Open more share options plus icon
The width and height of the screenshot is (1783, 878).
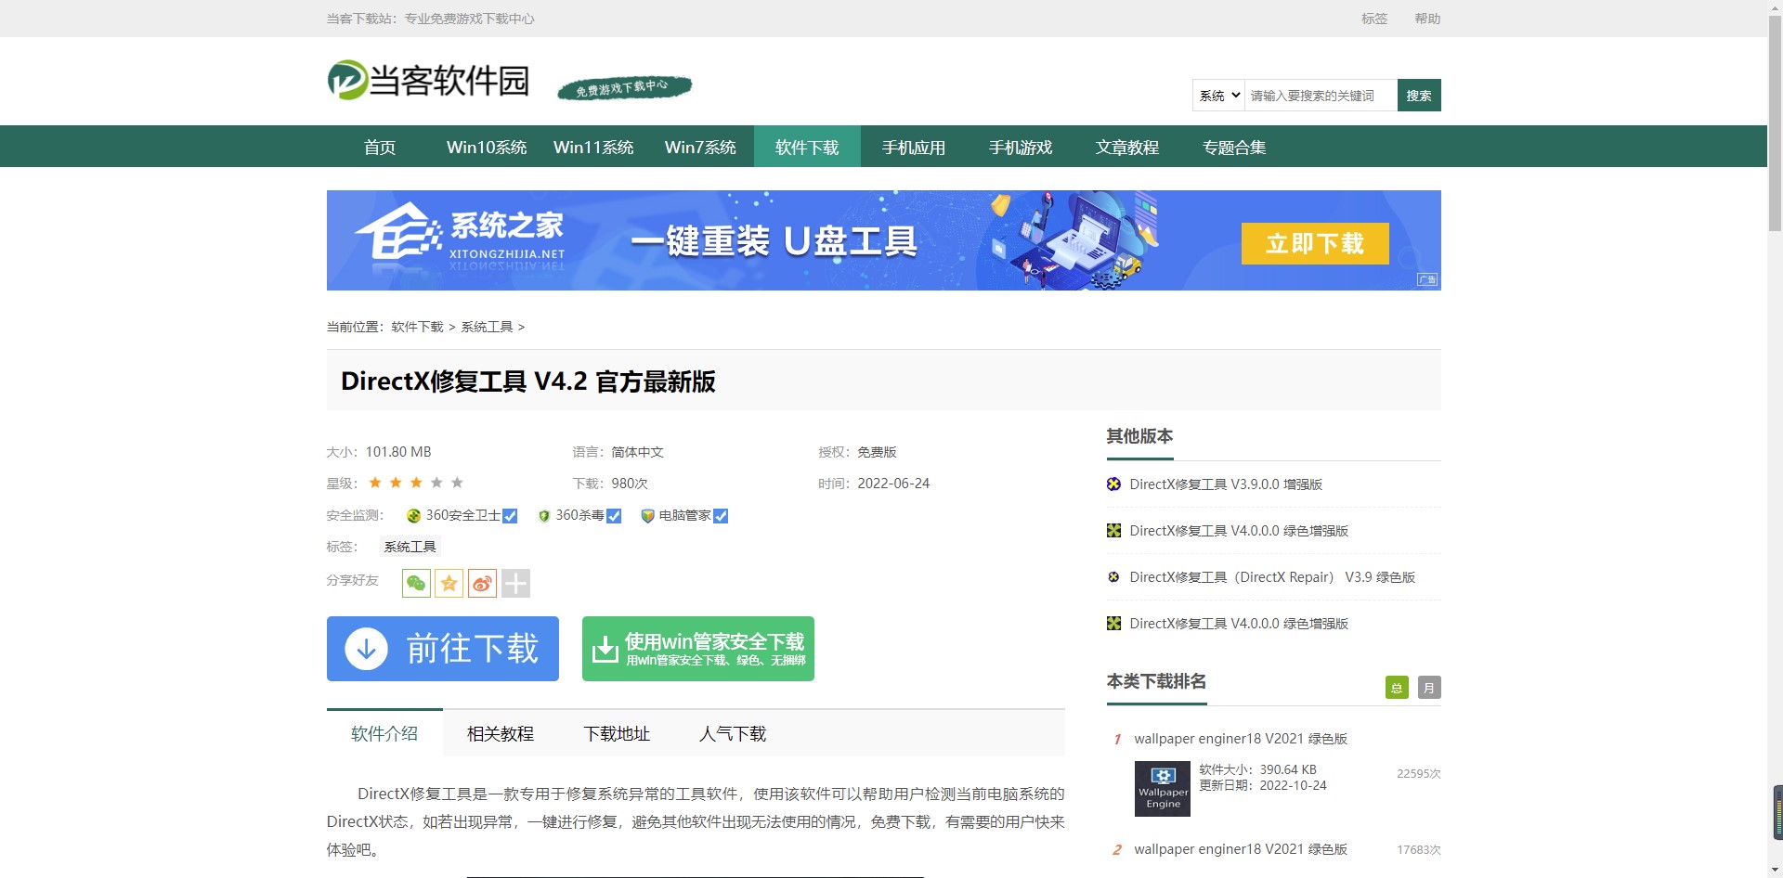(515, 583)
